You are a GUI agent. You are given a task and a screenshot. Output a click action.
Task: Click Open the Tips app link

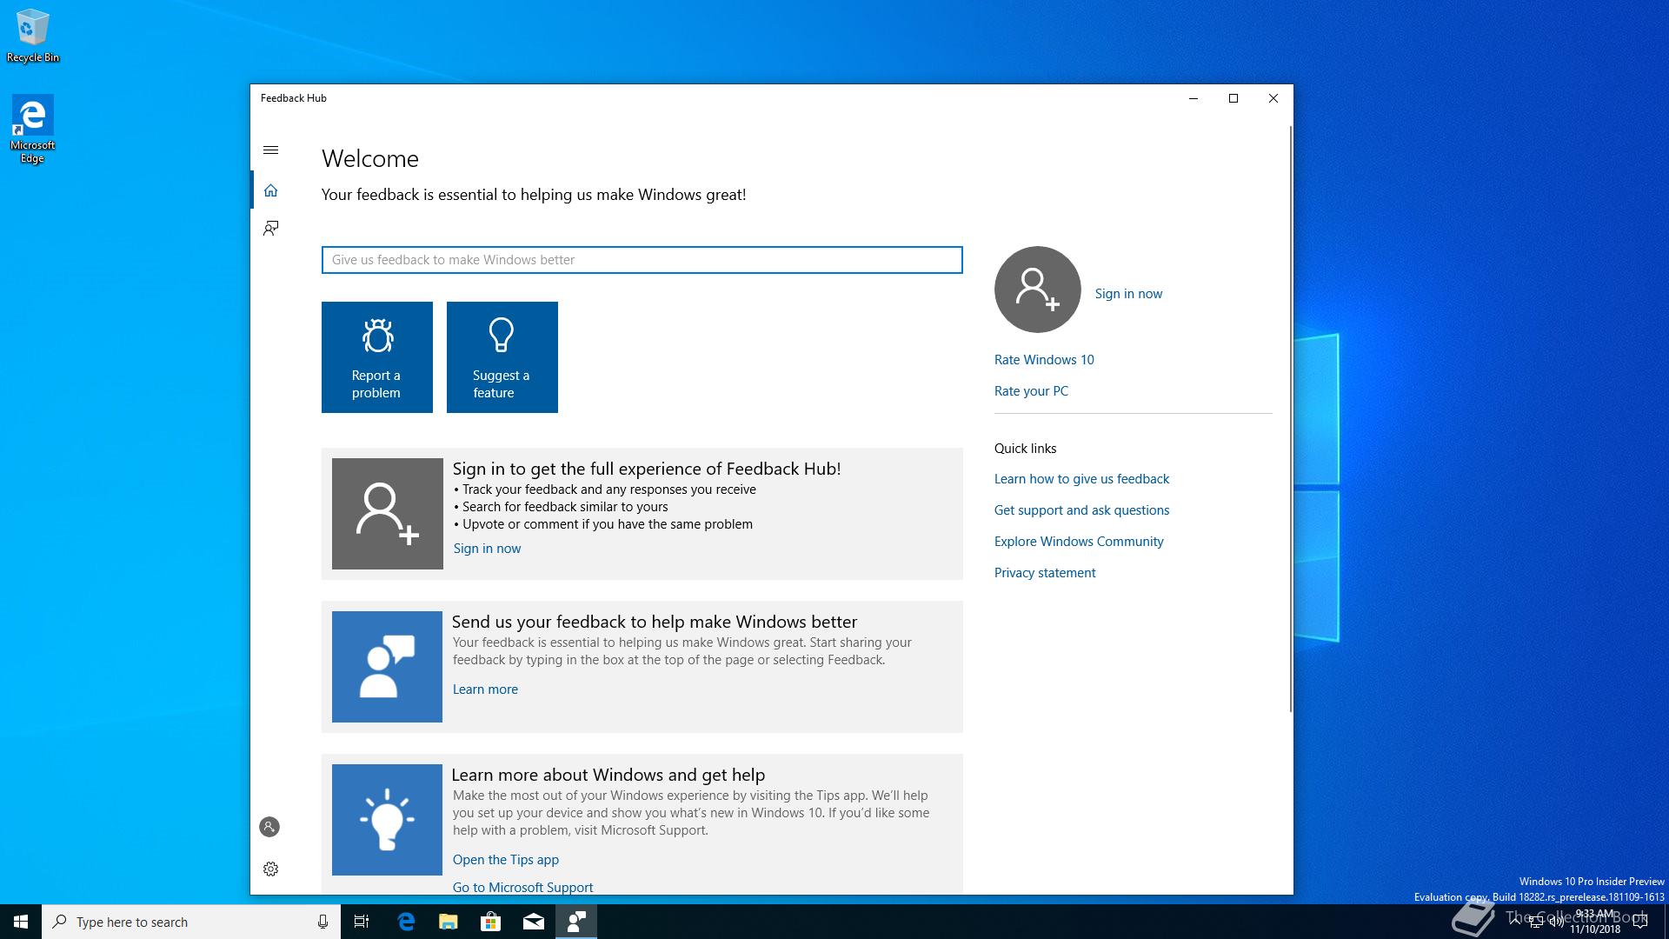click(x=506, y=860)
